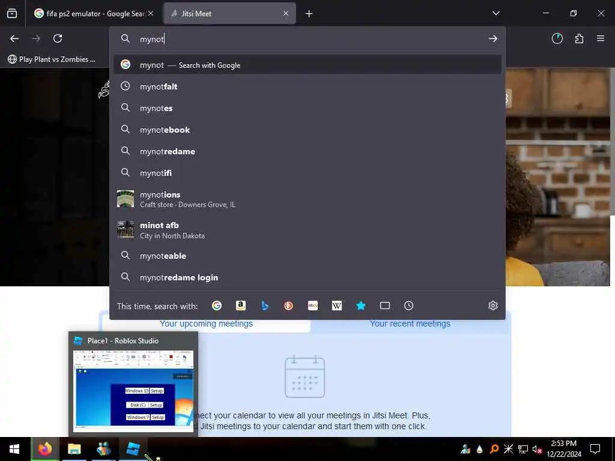Choose the mynotifi suggestion
Image resolution: width=615 pixels, height=461 pixels.
pos(307,173)
